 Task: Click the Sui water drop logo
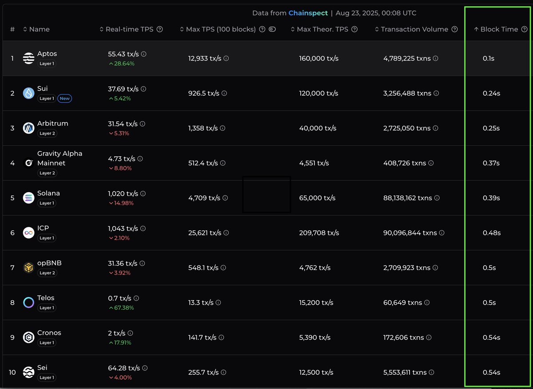(x=29, y=93)
